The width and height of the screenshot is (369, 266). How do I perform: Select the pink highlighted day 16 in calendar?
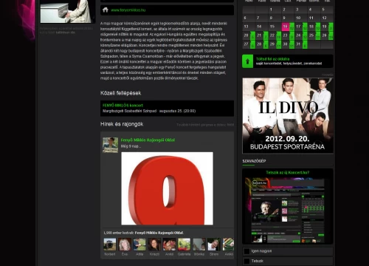[x=285, y=27]
